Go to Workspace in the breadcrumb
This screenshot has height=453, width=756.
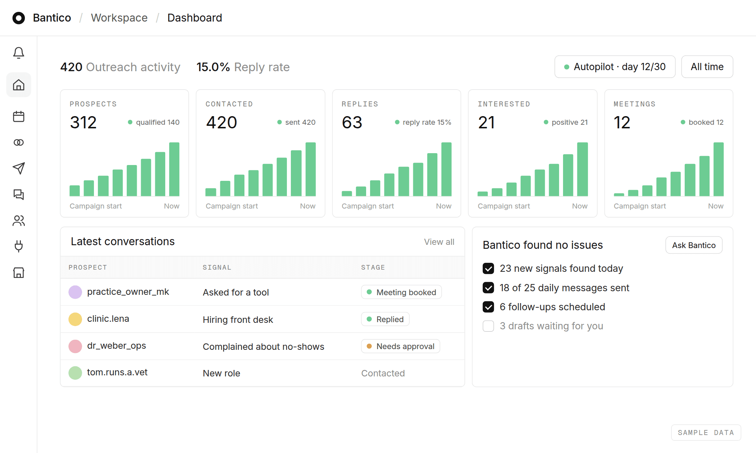(119, 18)
